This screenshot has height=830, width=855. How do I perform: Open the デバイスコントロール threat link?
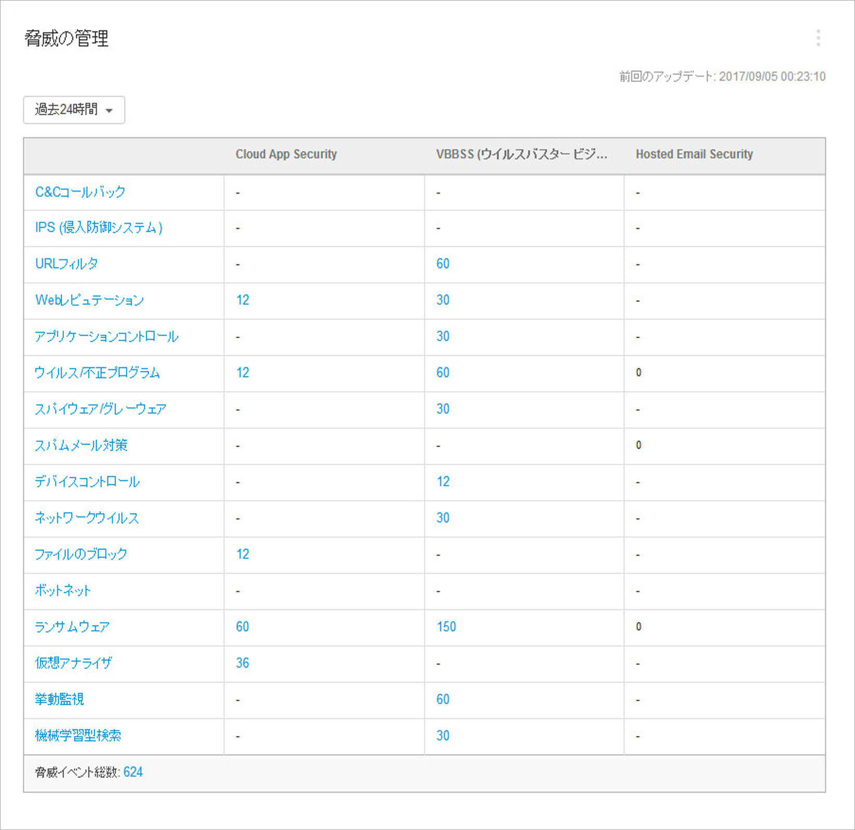click(x=87, y=482)
